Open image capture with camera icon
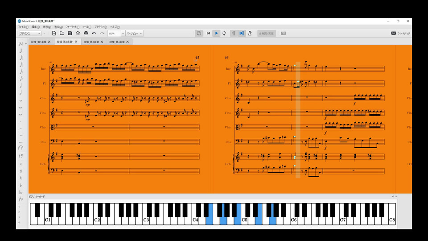The height and width of the screenshot is (241, 428). point(284,33)
